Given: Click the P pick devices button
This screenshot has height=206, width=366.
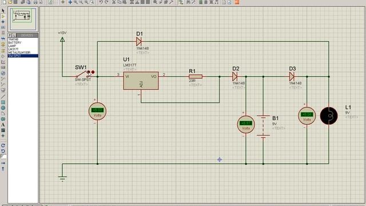Looking at the screenshot, I should click(10, 35).
